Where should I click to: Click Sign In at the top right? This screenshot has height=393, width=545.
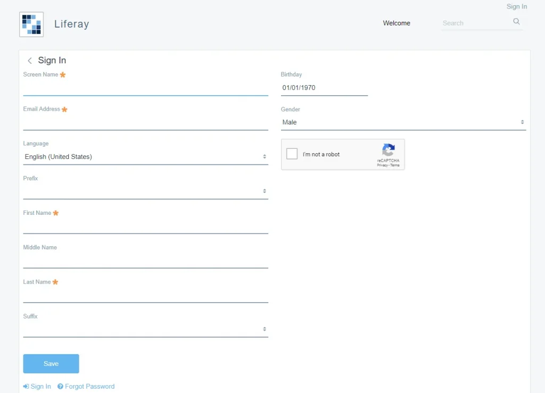(x=516, y=6)
